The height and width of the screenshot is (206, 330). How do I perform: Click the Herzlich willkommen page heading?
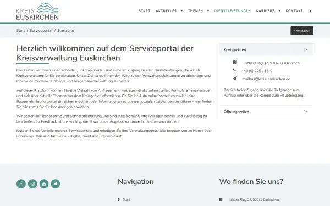(x=105, y=53)
